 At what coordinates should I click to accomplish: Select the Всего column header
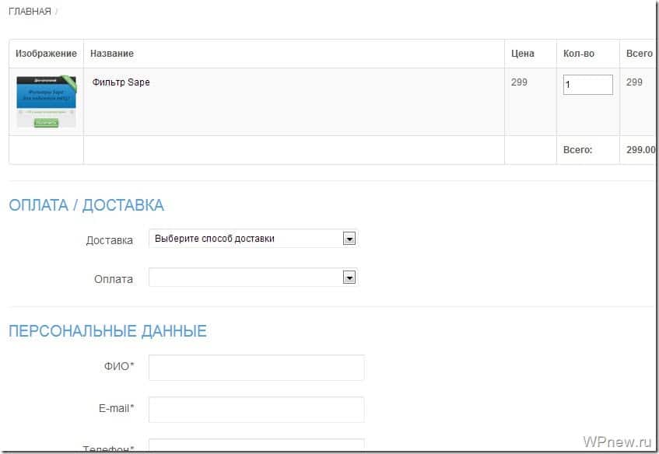639,54
